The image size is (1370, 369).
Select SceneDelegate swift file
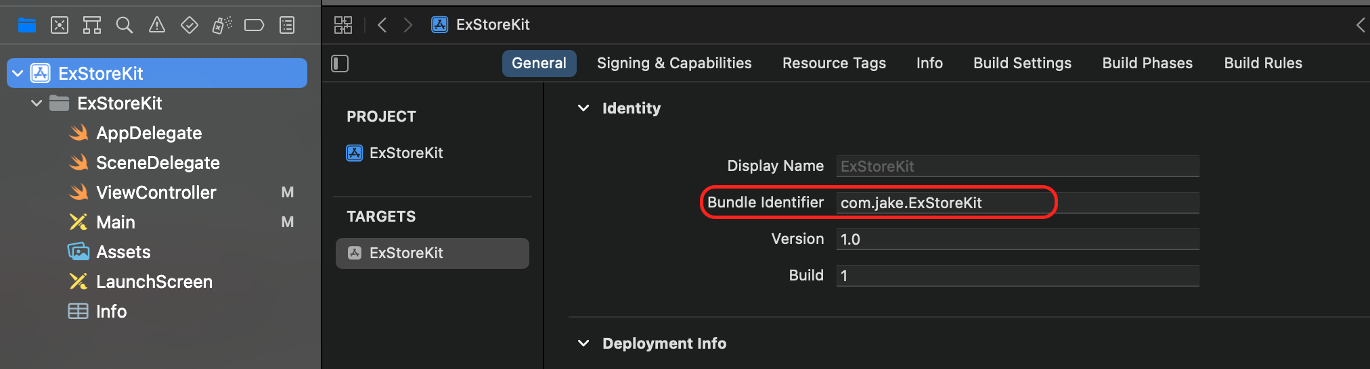157,163
